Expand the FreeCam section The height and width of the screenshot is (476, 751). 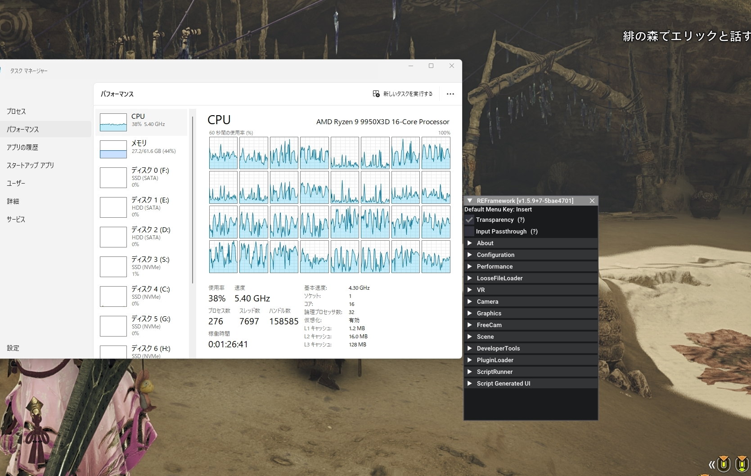tap(531, 325)
